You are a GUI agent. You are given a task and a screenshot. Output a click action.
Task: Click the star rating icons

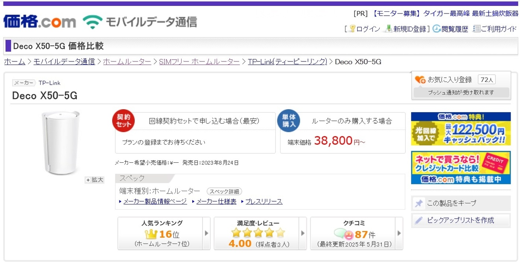(x=258, y=232)
